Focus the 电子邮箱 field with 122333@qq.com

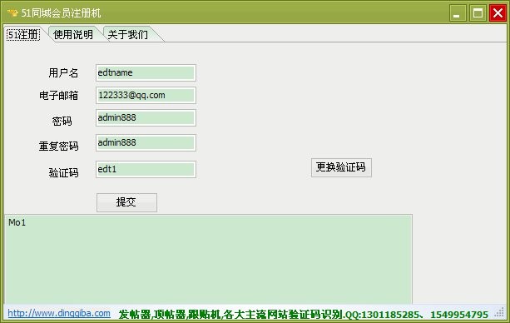(x=146, y=96)
